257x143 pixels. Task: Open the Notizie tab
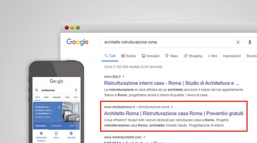click(128, 56)
